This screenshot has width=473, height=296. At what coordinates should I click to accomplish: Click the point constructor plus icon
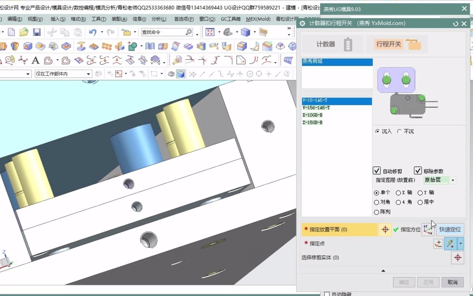pos(438,244)
